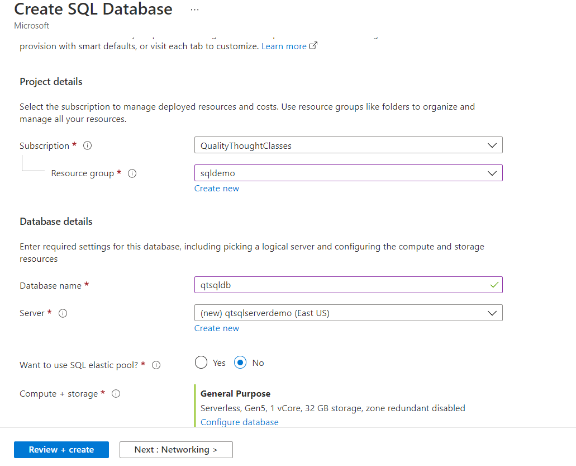The width and height of the screenshot is (576, 466).
Task: Click the Resource group label
Action: click(x=83, y=173)
